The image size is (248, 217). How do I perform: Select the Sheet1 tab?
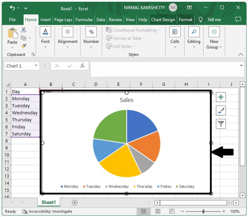pyautogui.click(x=49, y=202)
